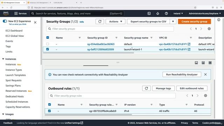Screen dimensions: 224x126
Task: Open security groups table preferences gear
Action: click(209, 29)
